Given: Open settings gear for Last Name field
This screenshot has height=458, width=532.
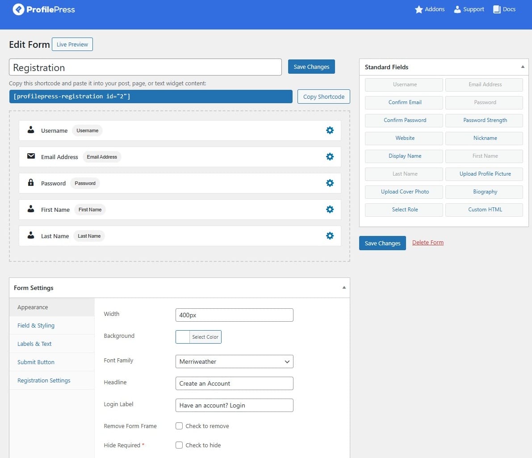Looking at the screenshot, I should click(330, 235).
